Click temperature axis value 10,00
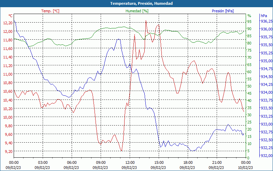This screenshot has width=273, height=171. pyautogui.click(x=8, y=117)
